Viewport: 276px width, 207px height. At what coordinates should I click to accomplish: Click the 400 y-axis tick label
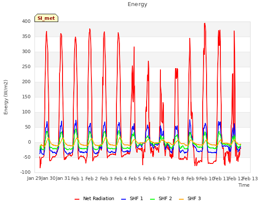coord(26,21)
